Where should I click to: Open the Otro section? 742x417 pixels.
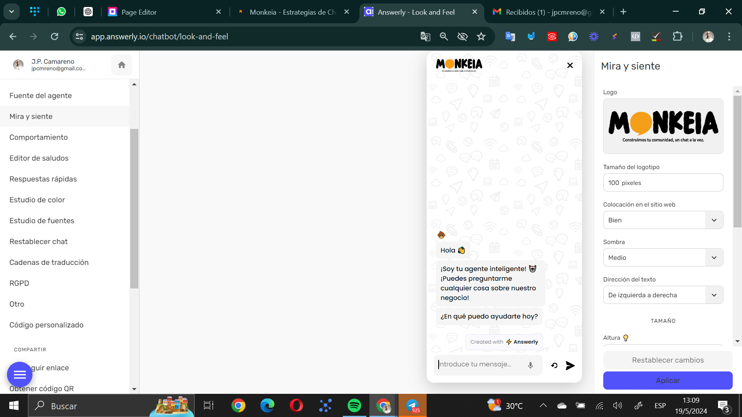65,304
